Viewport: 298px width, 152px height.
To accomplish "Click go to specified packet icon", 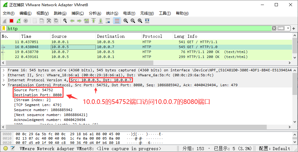I will pos(86,21).
